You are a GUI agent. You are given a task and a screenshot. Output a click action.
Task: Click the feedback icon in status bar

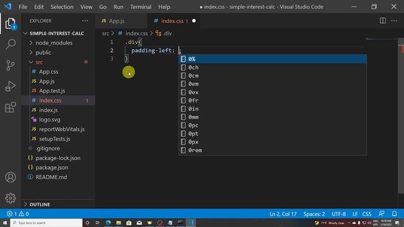click(x=381, y=214)
